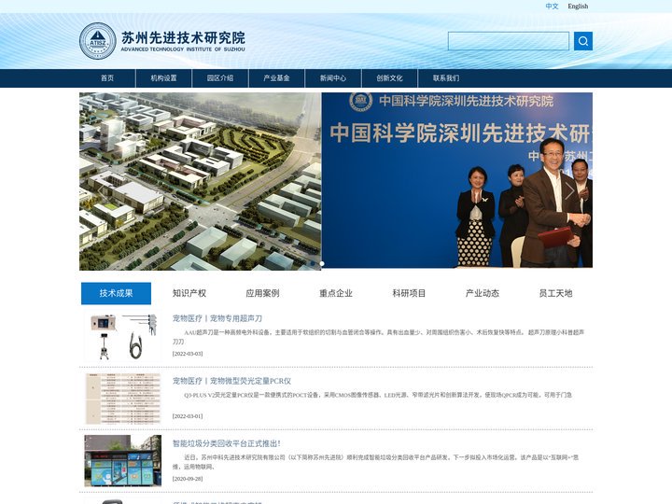
Task: Open 园区介绍 navigation menu
Action: (220, 78)
